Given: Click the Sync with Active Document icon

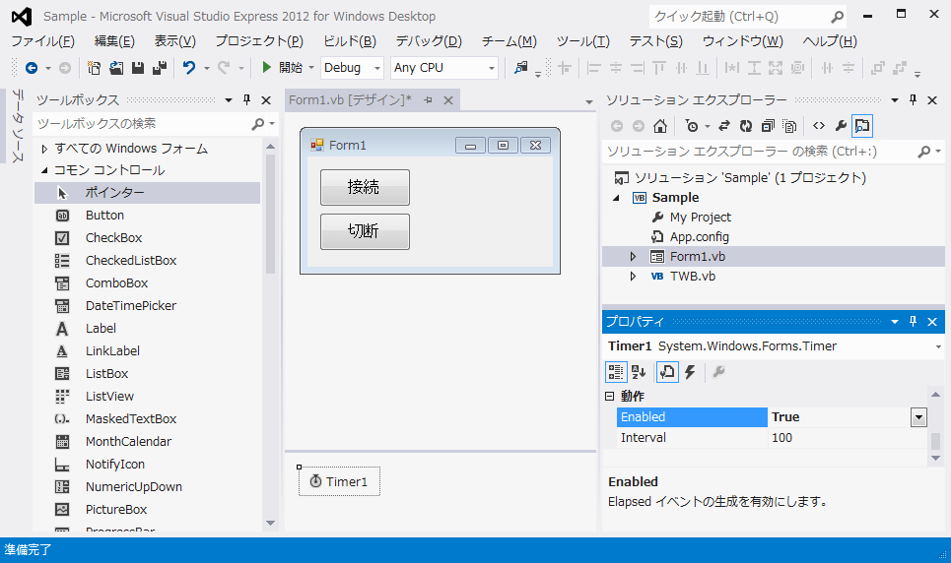Looking at the screenshot, I should [723, 126].
